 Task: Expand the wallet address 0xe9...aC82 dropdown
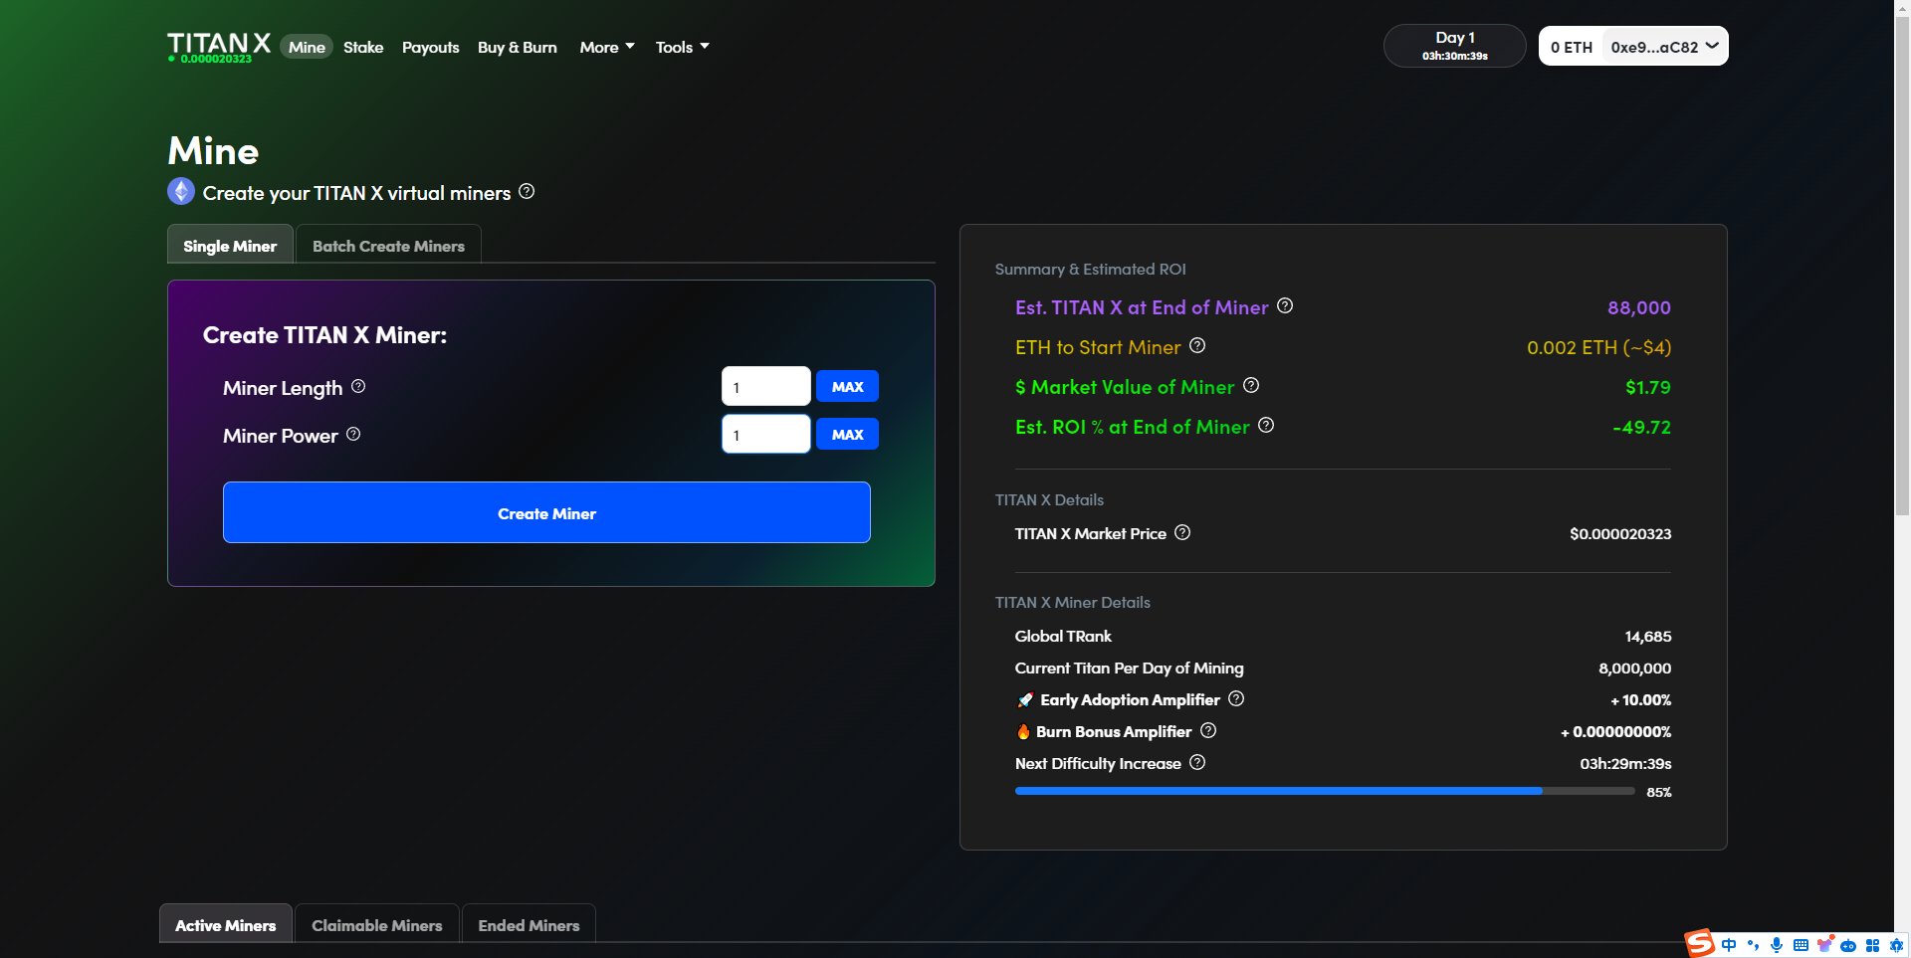(x=1664, y=47)
